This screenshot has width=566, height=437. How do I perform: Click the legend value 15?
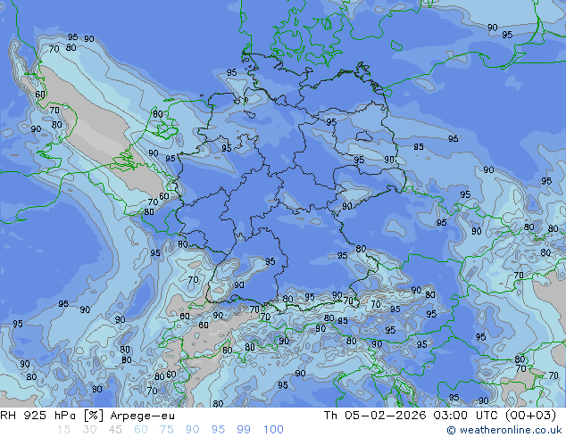[x=63, y=430]
